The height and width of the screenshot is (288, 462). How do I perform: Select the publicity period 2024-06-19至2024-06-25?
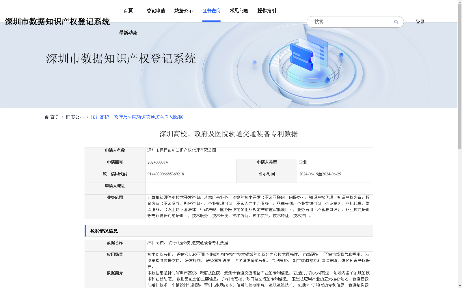(x=320, y=174)
